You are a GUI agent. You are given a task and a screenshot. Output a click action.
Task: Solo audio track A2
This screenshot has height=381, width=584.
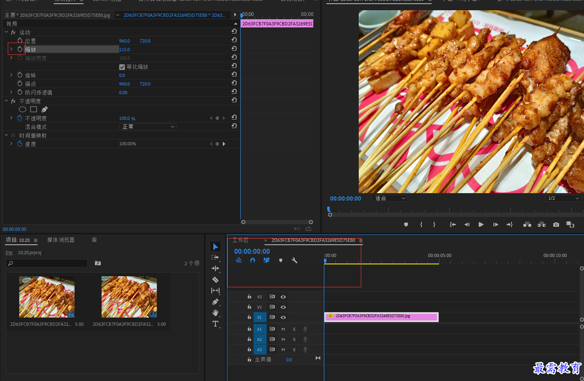(x=294, y=339)
